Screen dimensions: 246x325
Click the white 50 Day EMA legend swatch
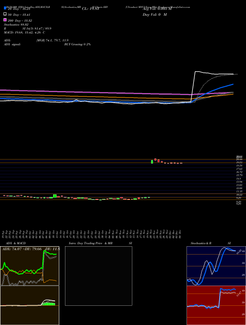pyautogui.click(x=5, y=14)
